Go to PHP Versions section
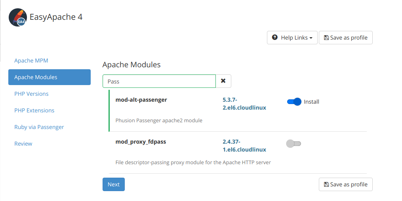402x201 pixels. (x=31, y=94)
